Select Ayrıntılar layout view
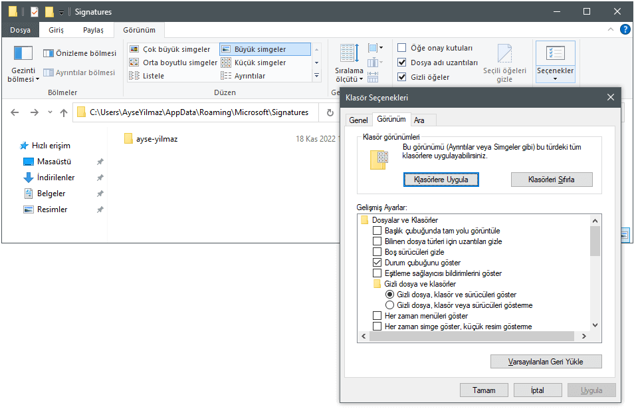 point(243,76)
